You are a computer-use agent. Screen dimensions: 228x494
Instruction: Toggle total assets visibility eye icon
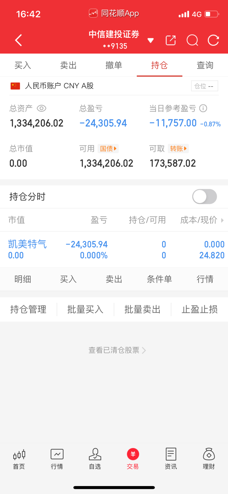click(41, 108)
